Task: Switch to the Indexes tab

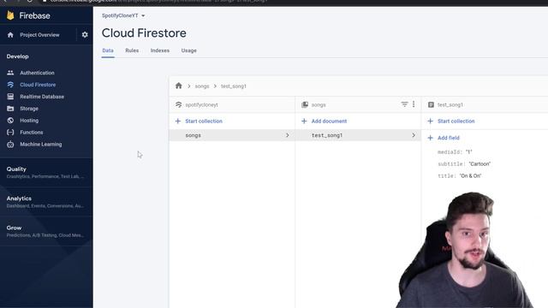Action: click(160, 50)
